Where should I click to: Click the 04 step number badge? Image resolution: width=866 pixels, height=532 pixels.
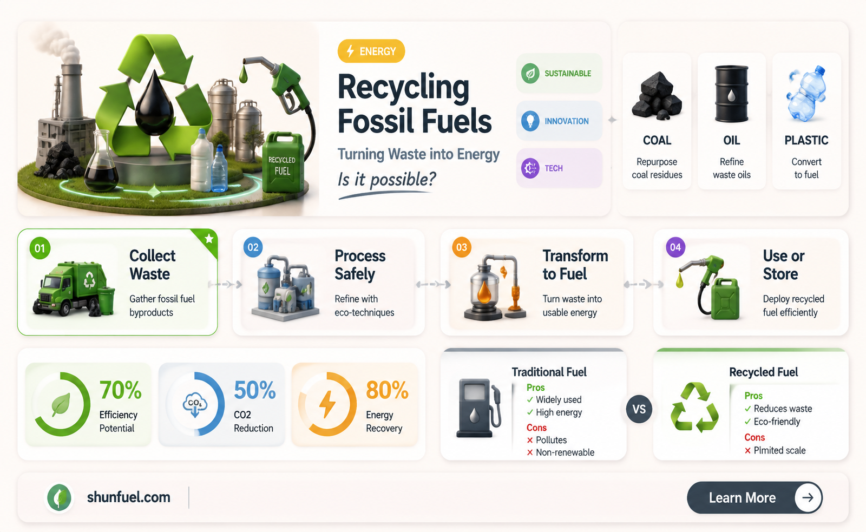click(675, 247)
